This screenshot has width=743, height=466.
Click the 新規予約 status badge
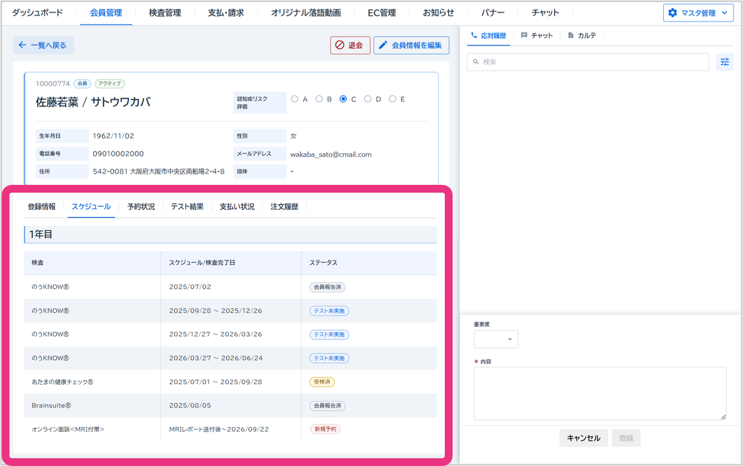click(x=326, y=429)
